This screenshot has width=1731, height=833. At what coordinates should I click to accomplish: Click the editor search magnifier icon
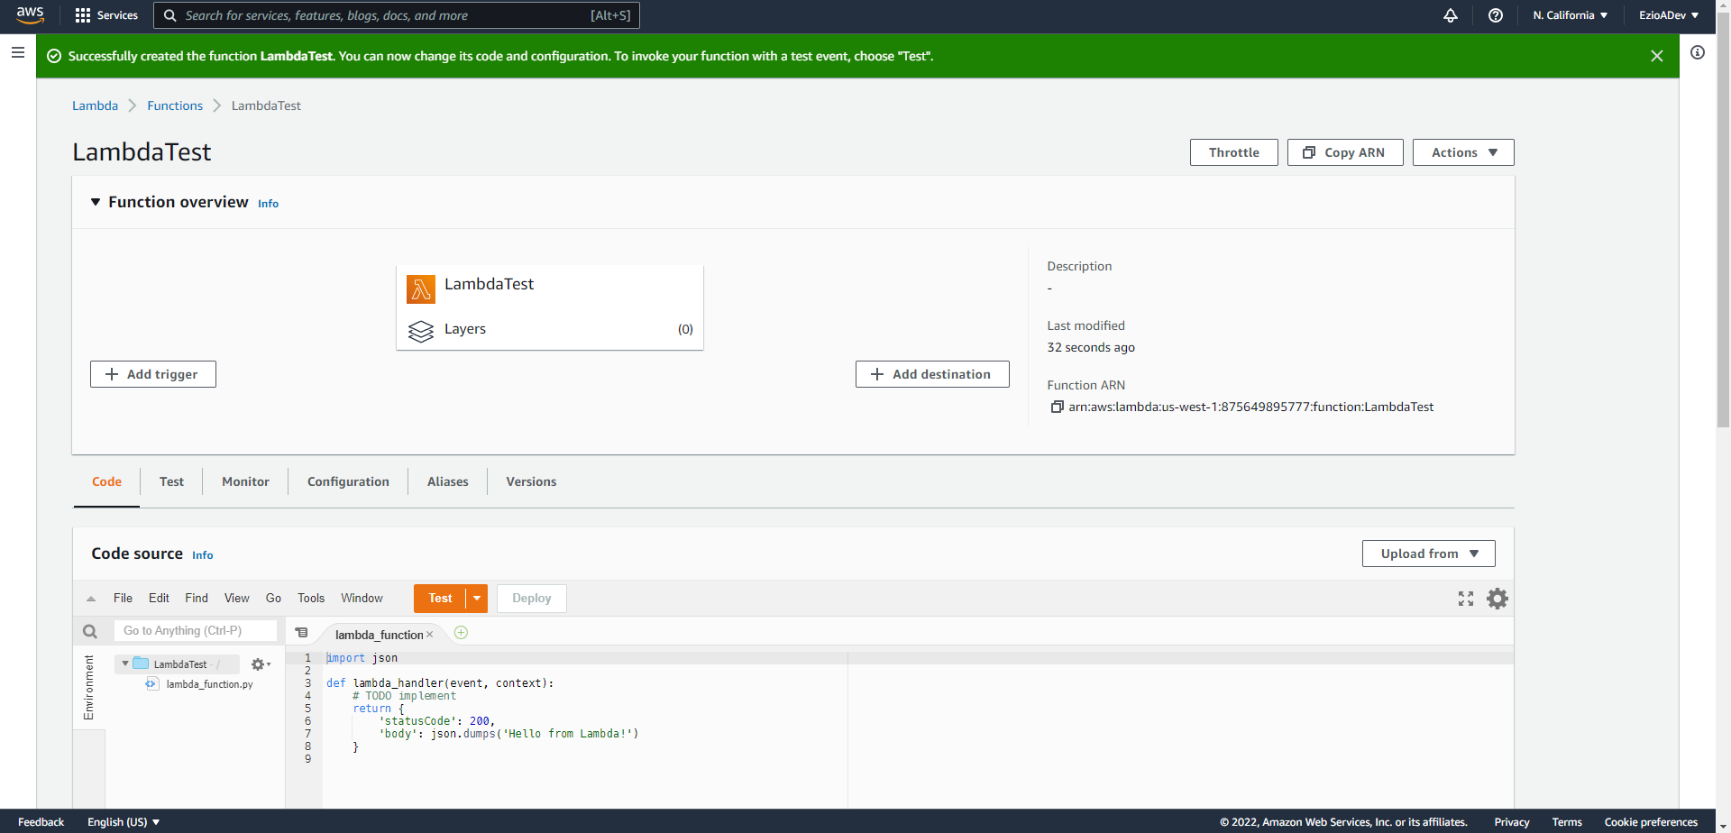click(90, 631)
